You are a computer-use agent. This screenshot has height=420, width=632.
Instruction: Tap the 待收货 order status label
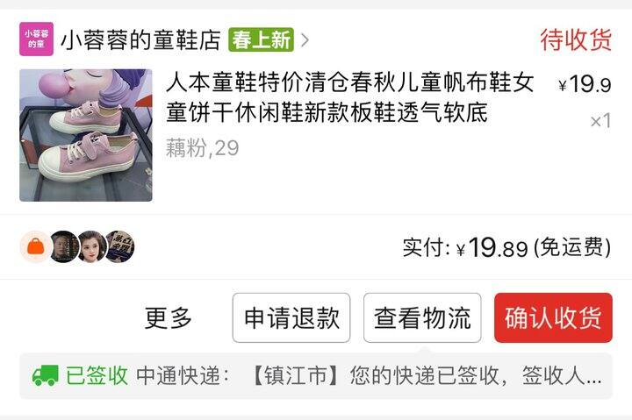click(576, 39)
